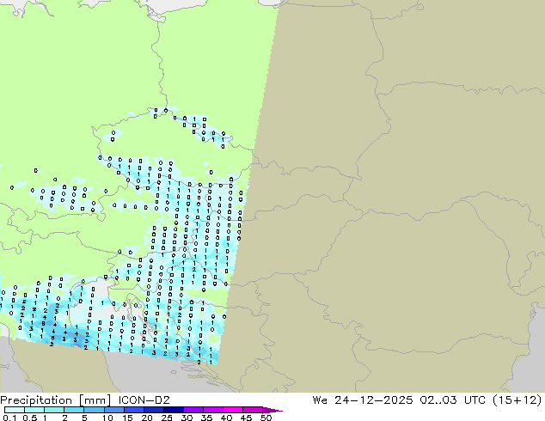Image resolution: width=545 pixels, height=421 pixels.
Task: Click the 'ICON-D2' model name text
Action: pyautogui.click(x=144, y=400)
